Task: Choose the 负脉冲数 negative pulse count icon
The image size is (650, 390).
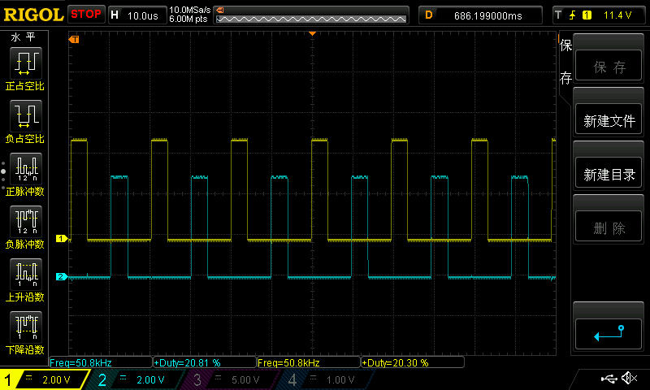Action: pos(24,221)
